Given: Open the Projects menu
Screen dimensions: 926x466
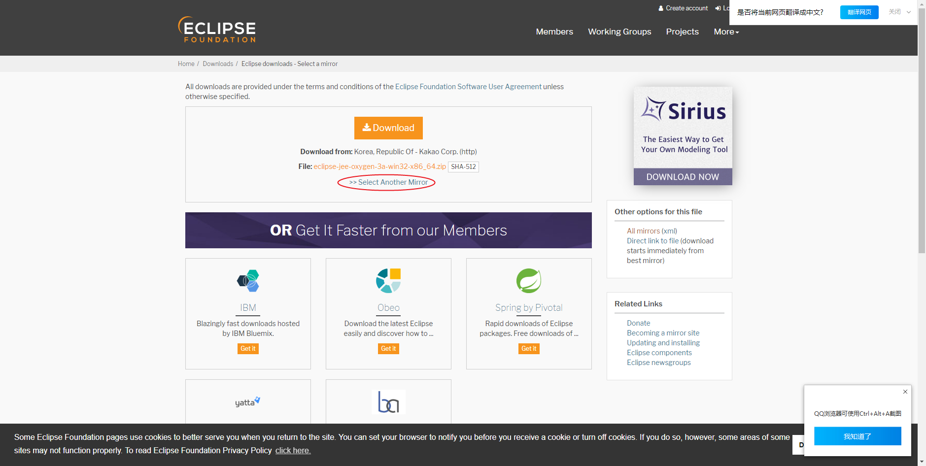Looking at the screenshot, I should (683, 32).
